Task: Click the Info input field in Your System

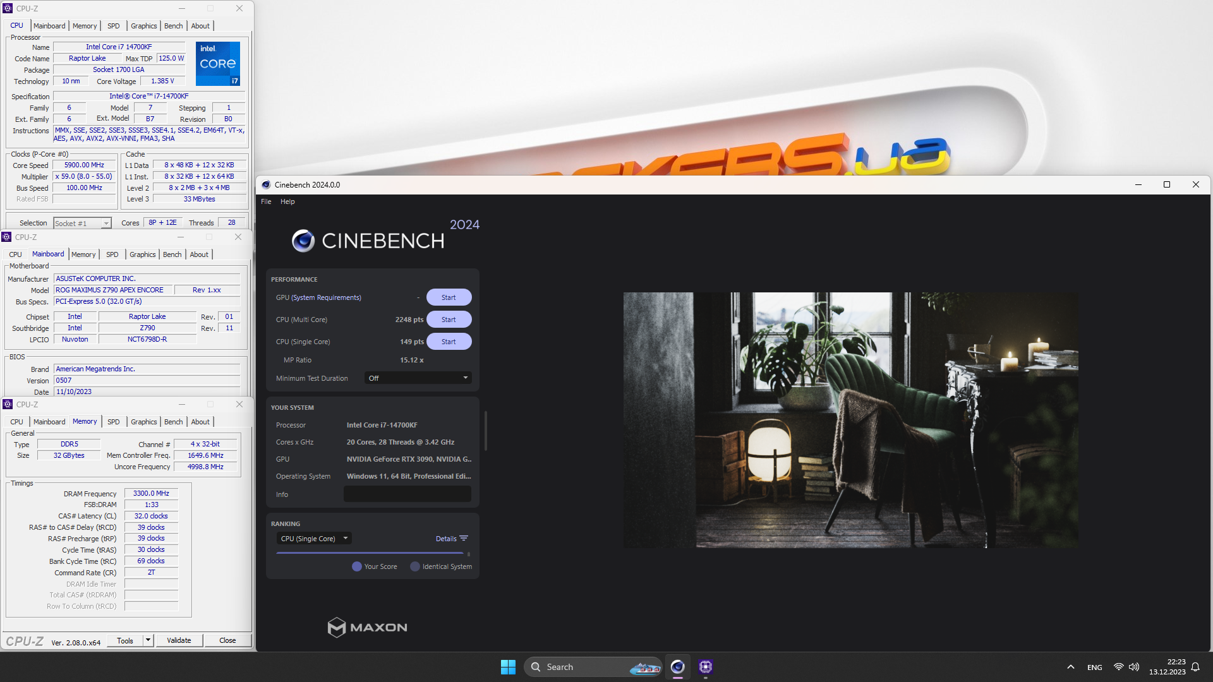Action: pyautogui.click(x=407, y=494)
